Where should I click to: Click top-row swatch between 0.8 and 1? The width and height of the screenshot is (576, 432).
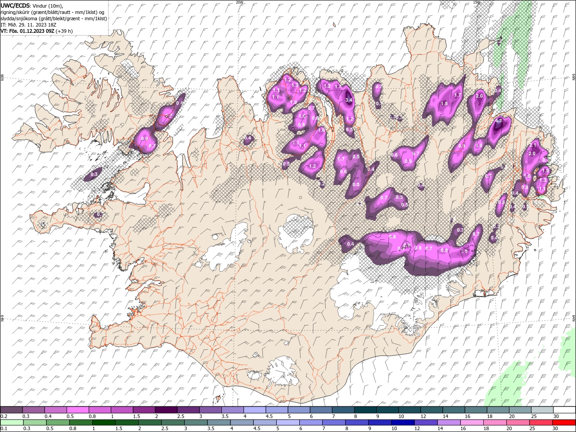tap(99, 409)
